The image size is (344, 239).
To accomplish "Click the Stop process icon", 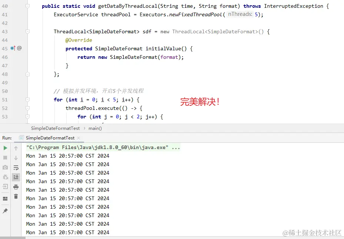I will coord(5,157).
